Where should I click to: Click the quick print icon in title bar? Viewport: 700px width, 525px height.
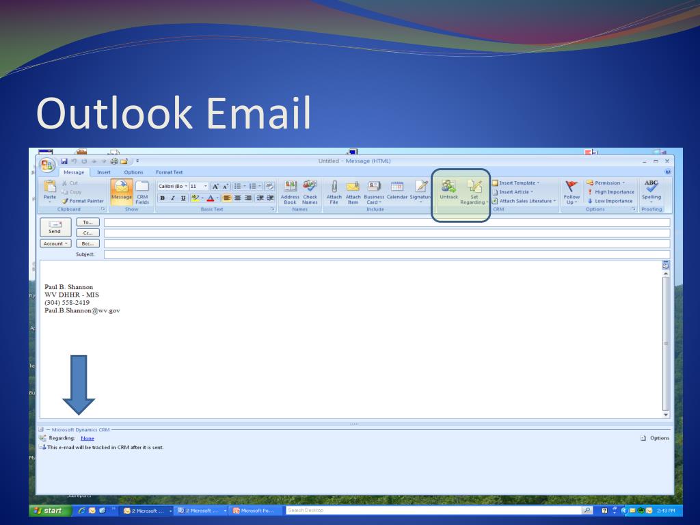pyautogui.click(x=114, y=161)
